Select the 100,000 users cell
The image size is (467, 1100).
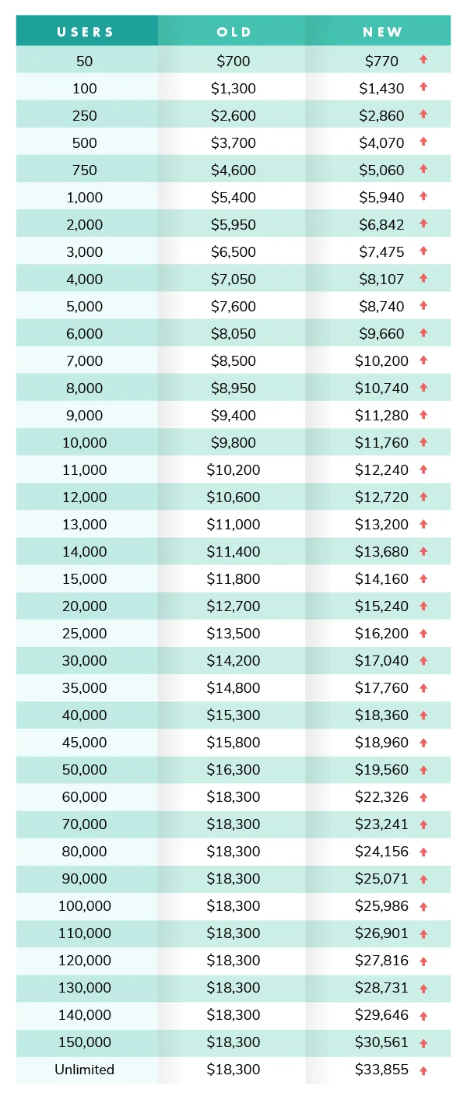pos(85,906)
